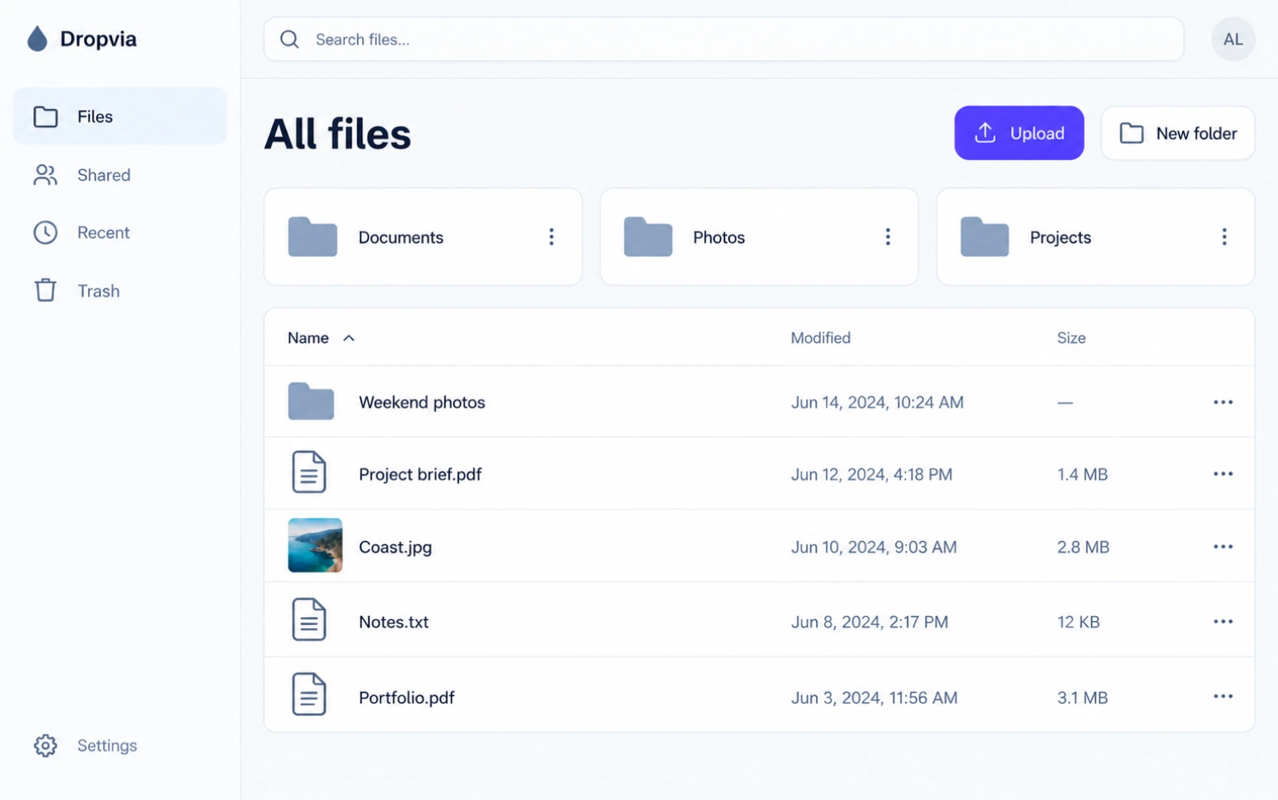This screenshot has height=800, width=1278.
Task: Select the Notes.txt file name
Action: pyautogui.click(x=394, y=622)
